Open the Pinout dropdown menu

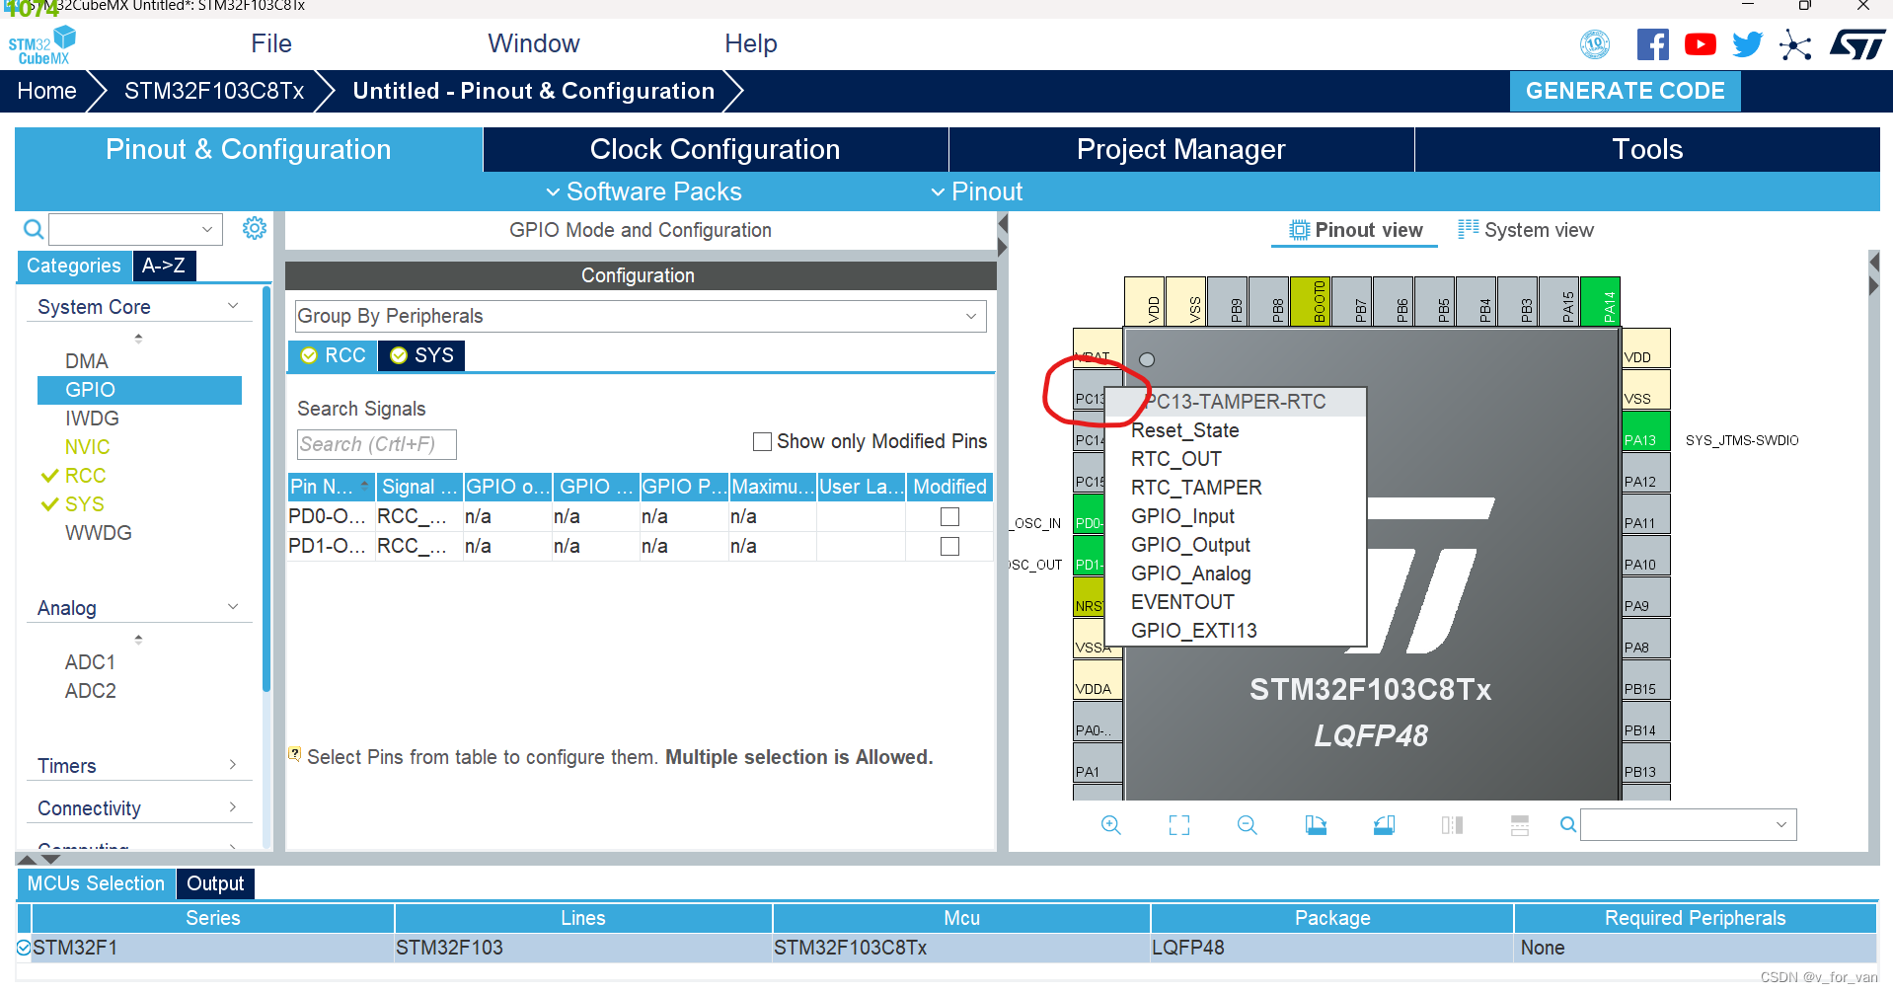click(x=977, y=191)
